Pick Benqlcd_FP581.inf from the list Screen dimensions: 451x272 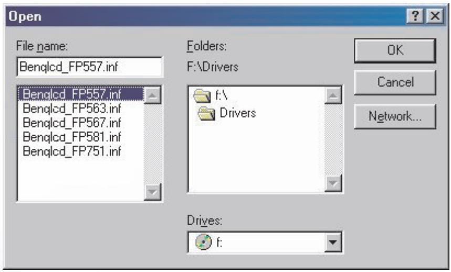(x=72, y=137)
